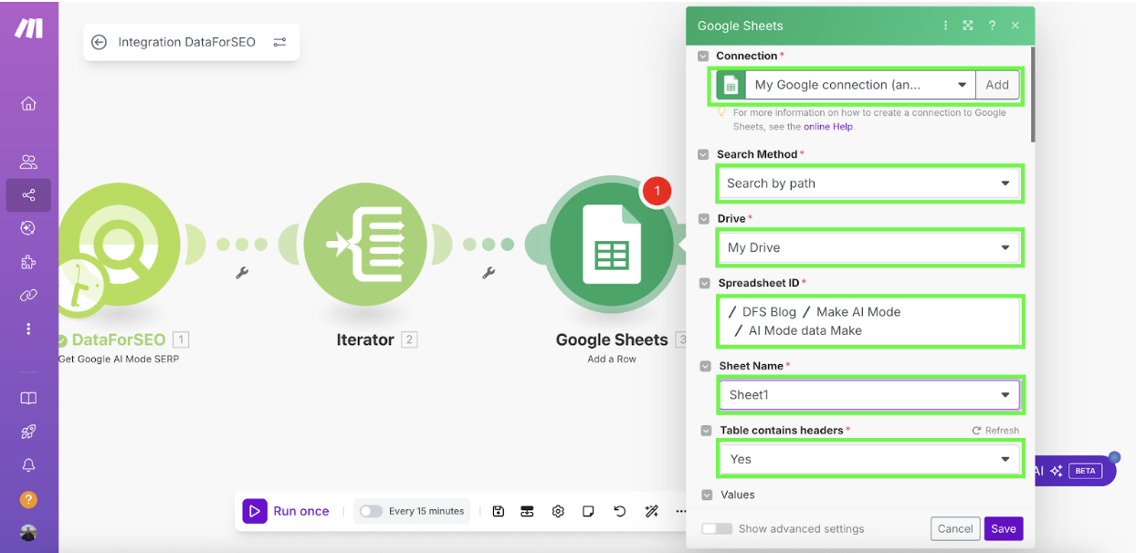The height and width of the screenshot is (553, 1136).
Task: Open panel three-dot options menu
Action: pos(945,26)
